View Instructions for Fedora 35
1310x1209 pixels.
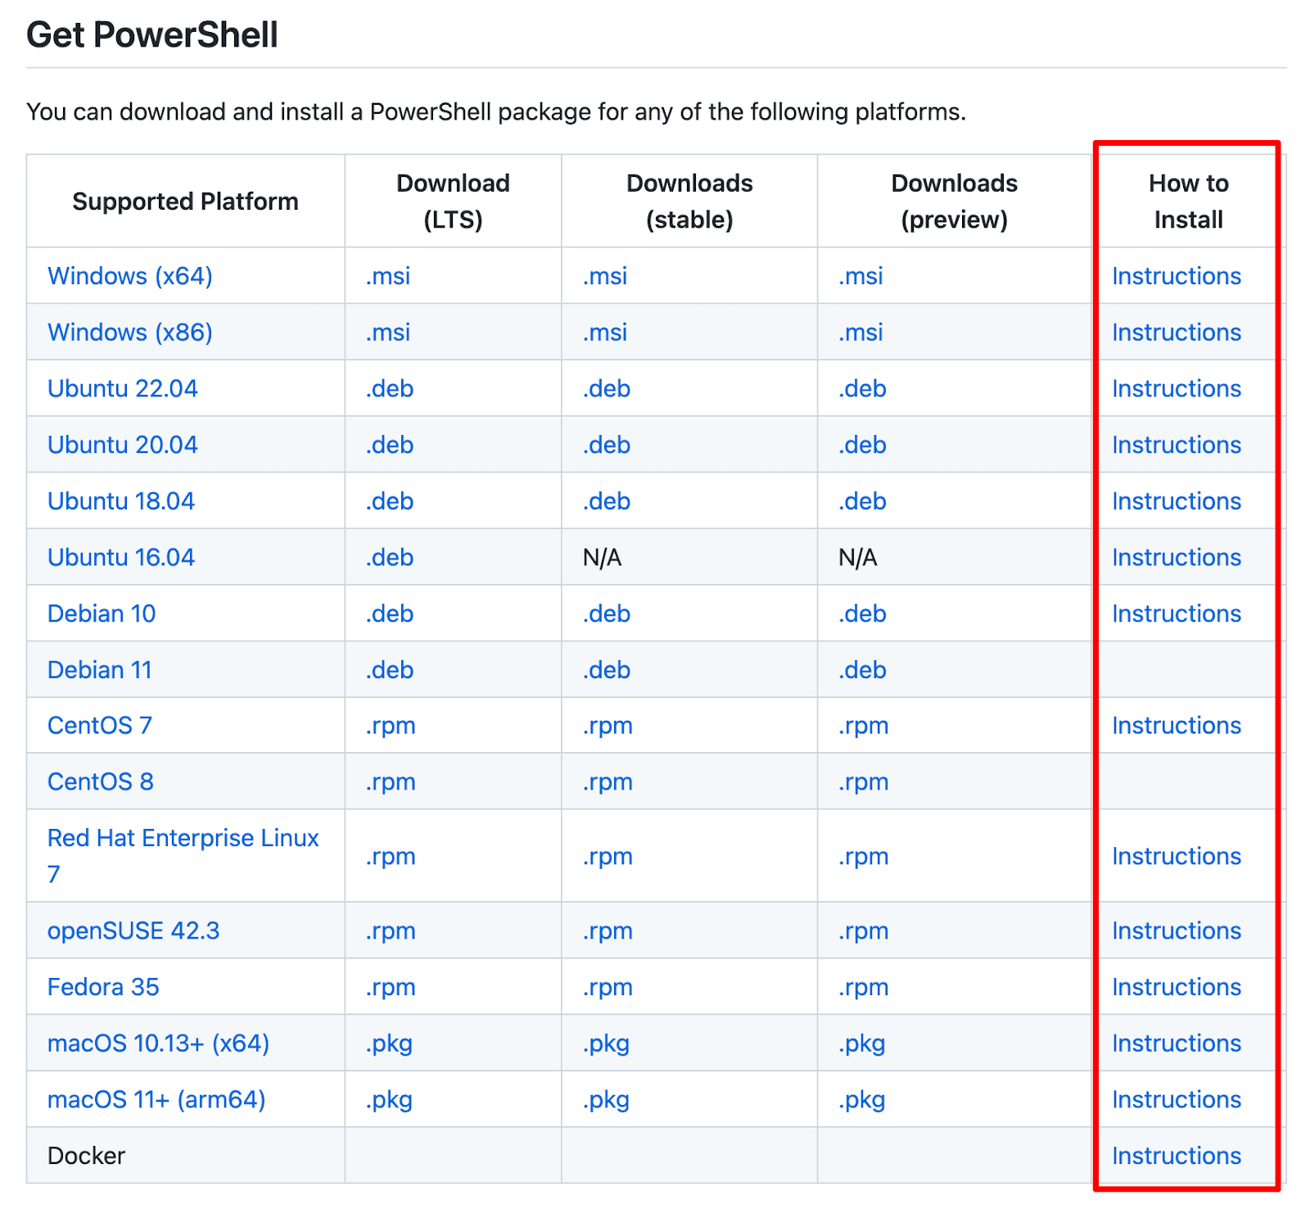pos(1176,988)
